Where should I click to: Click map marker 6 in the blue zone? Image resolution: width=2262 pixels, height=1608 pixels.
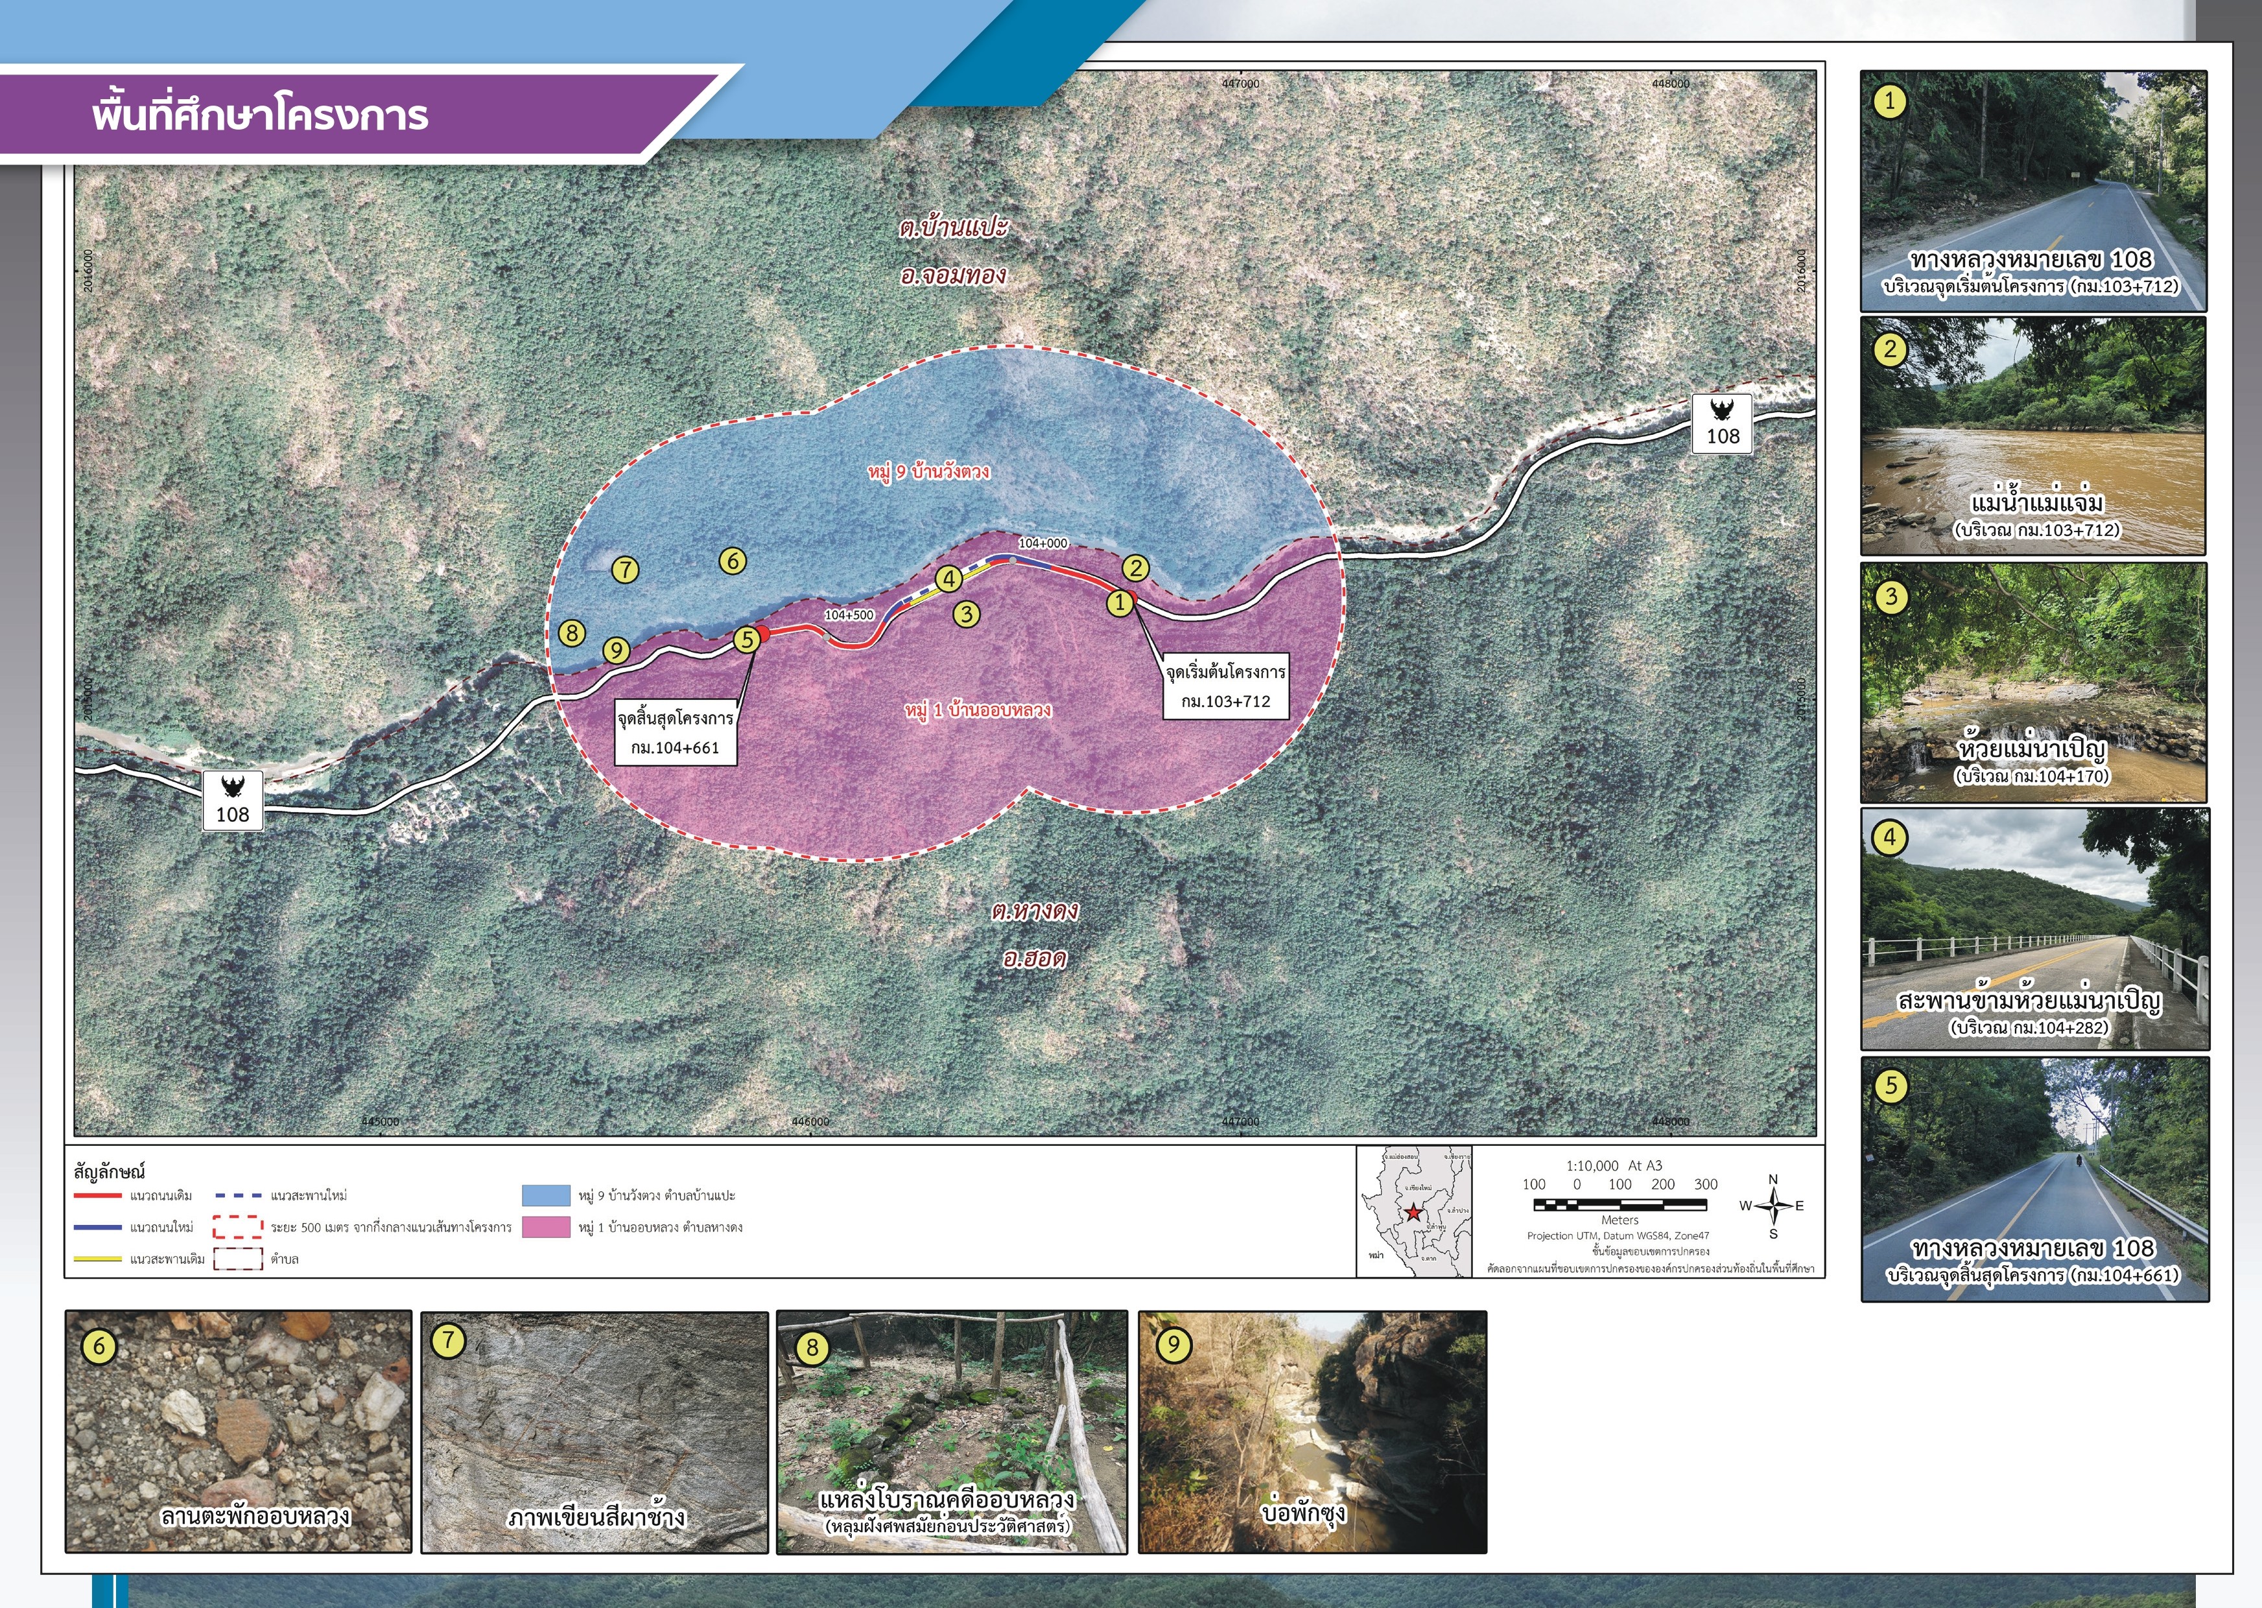point(733,561)
